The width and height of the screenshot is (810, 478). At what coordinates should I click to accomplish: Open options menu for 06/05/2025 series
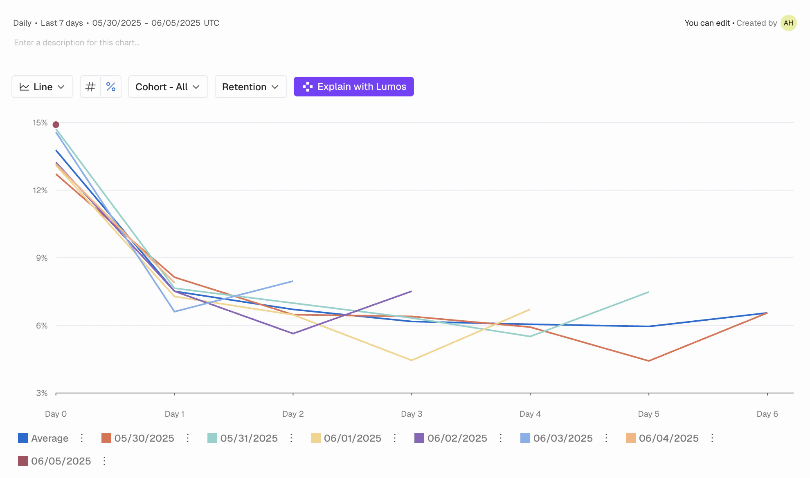point(104,461)
